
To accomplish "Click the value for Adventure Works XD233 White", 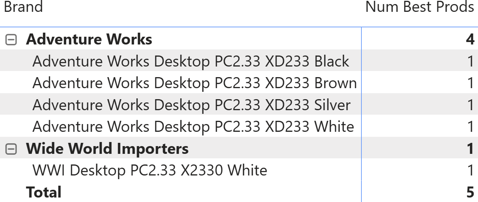I will coord(471,127).
